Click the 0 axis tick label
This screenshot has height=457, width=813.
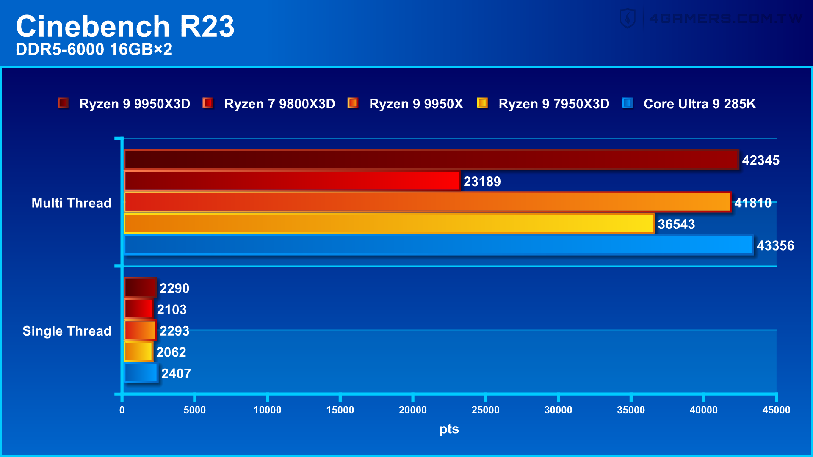(122, 410)
